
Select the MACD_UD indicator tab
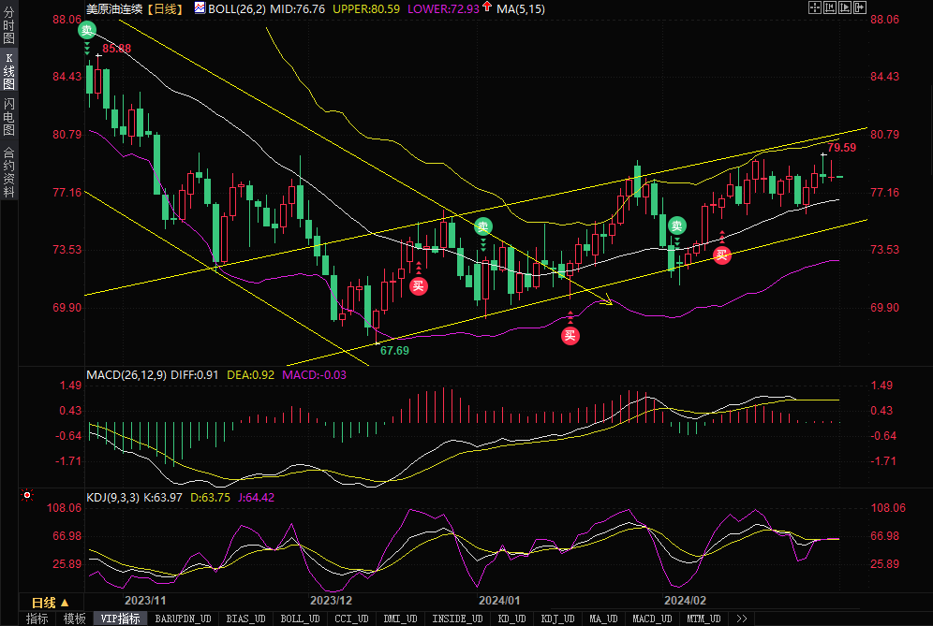pos(652,619)
